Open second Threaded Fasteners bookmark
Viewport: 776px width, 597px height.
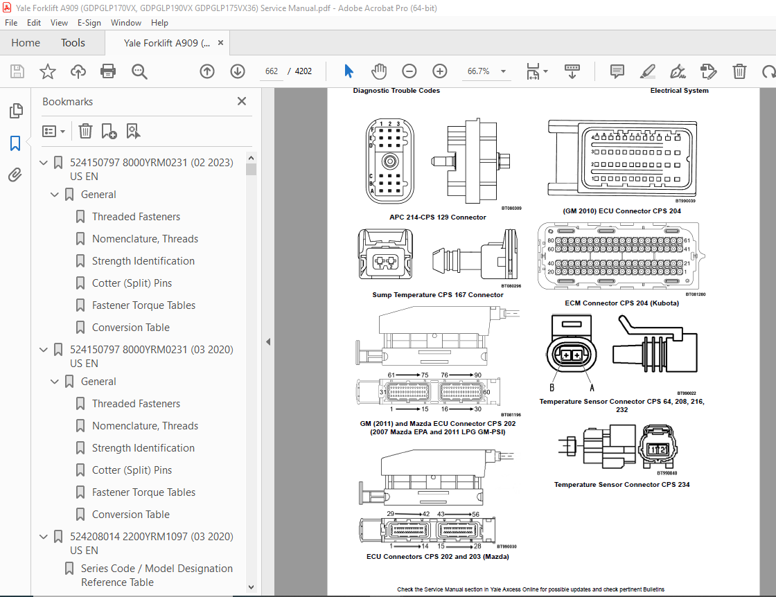click(136, 404)
